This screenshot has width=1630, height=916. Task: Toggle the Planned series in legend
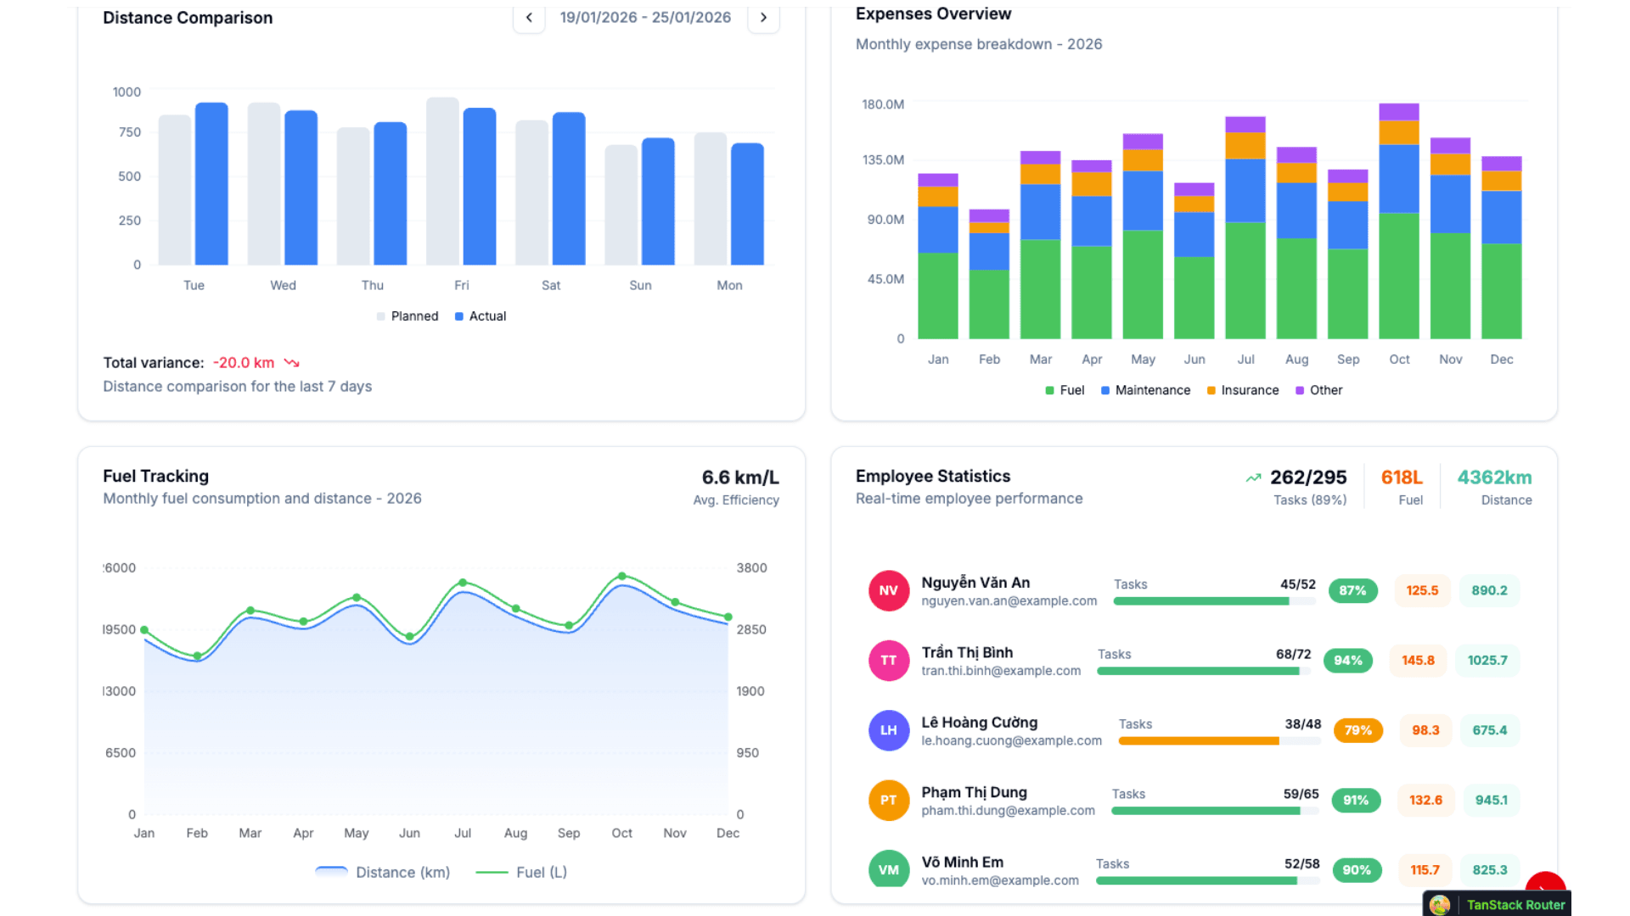pos(407,316)
